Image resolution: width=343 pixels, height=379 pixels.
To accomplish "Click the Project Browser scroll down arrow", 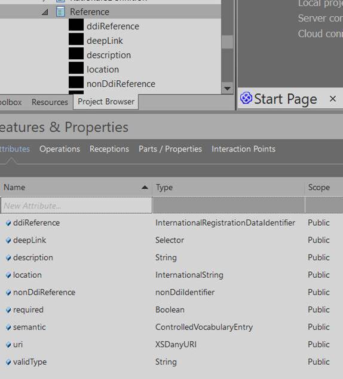I will (227, 89).
